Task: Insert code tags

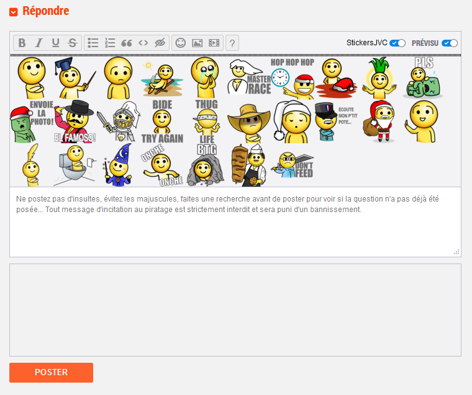Action: pyautogui.click(x=143, y=43)
